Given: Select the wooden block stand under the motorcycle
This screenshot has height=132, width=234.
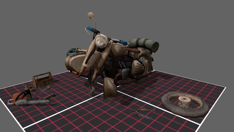Looking at the screenshot, I should click(x=110, y=88).
